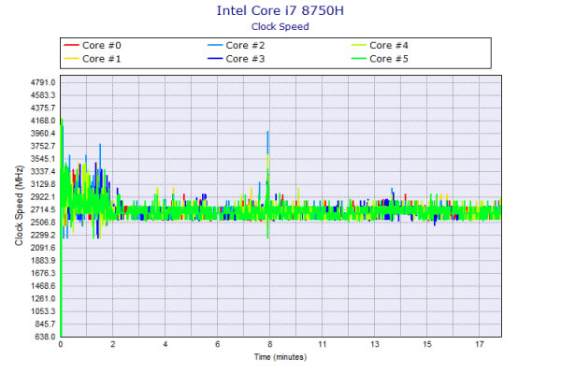Select Core #0 legend entry
The height and width of the screenshot is (374, 561).
[x=93, y=46]
